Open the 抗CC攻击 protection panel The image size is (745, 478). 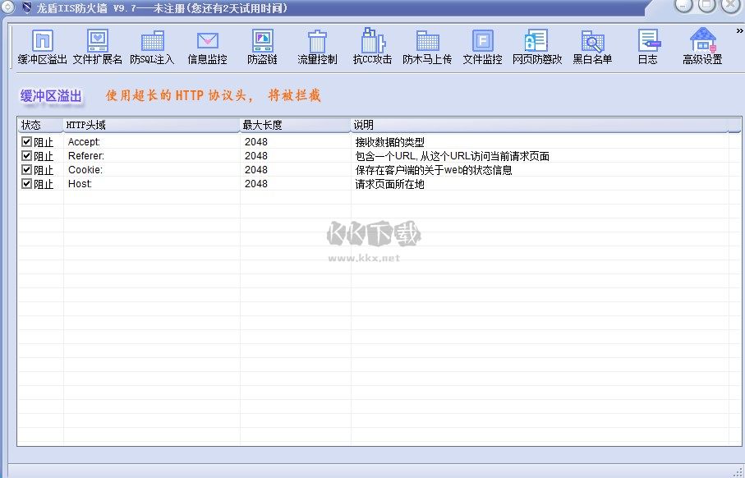point(372,45)
